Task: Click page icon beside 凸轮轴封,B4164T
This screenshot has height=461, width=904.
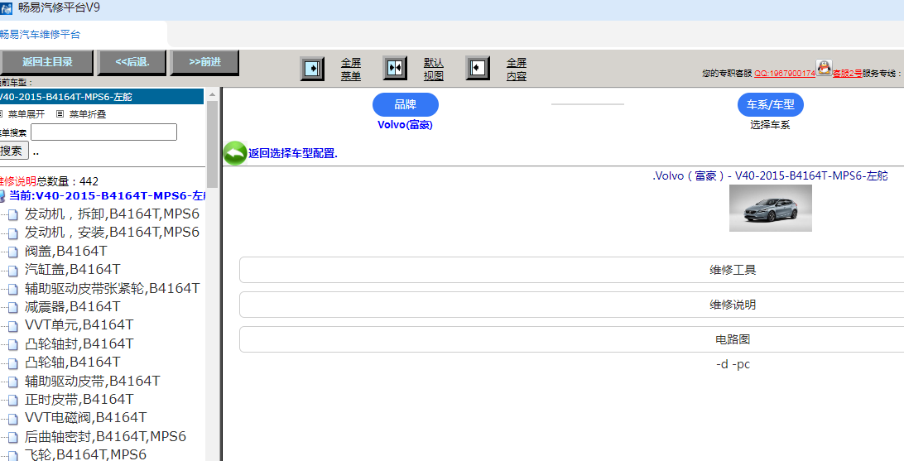Action: 12,345
